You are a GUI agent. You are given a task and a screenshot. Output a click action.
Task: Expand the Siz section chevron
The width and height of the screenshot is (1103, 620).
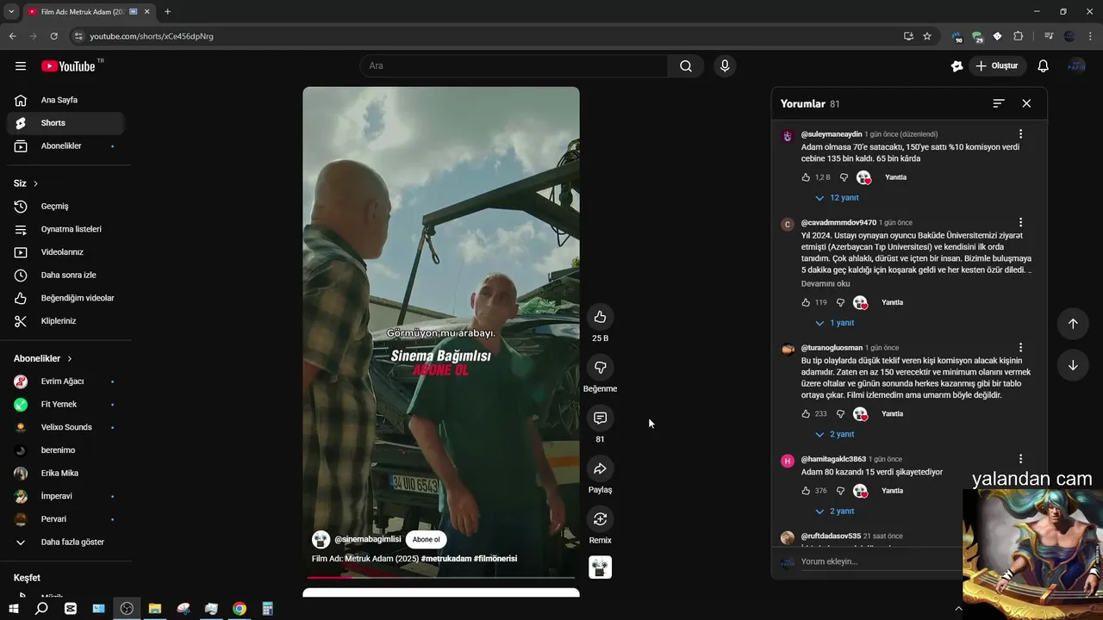pyautogui.click(x=35, y=183)
